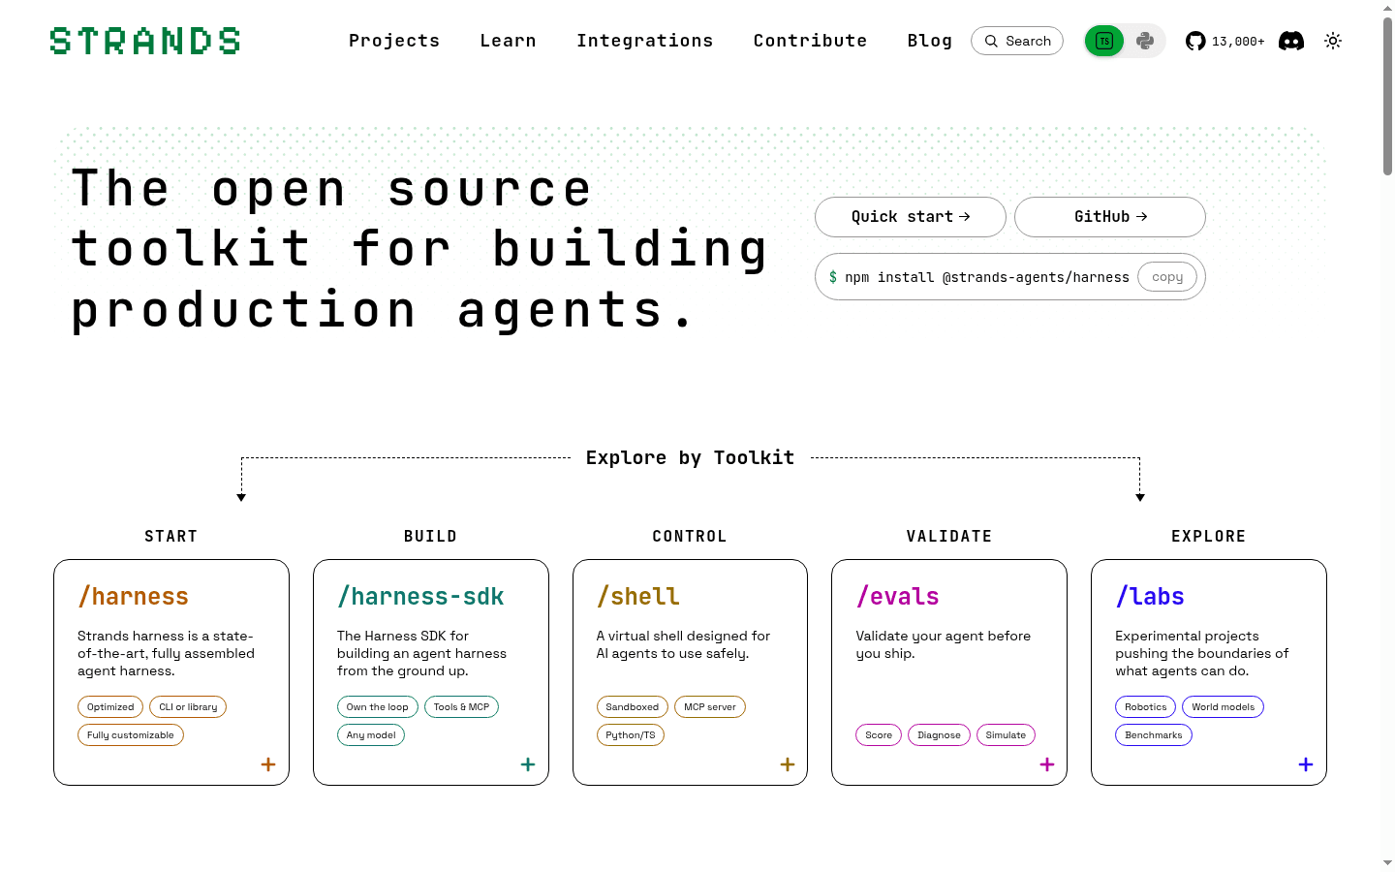The height and width of the screenshot is (872, 1395).
Task: Click the Score tag
Action: [x=879, y=735]
